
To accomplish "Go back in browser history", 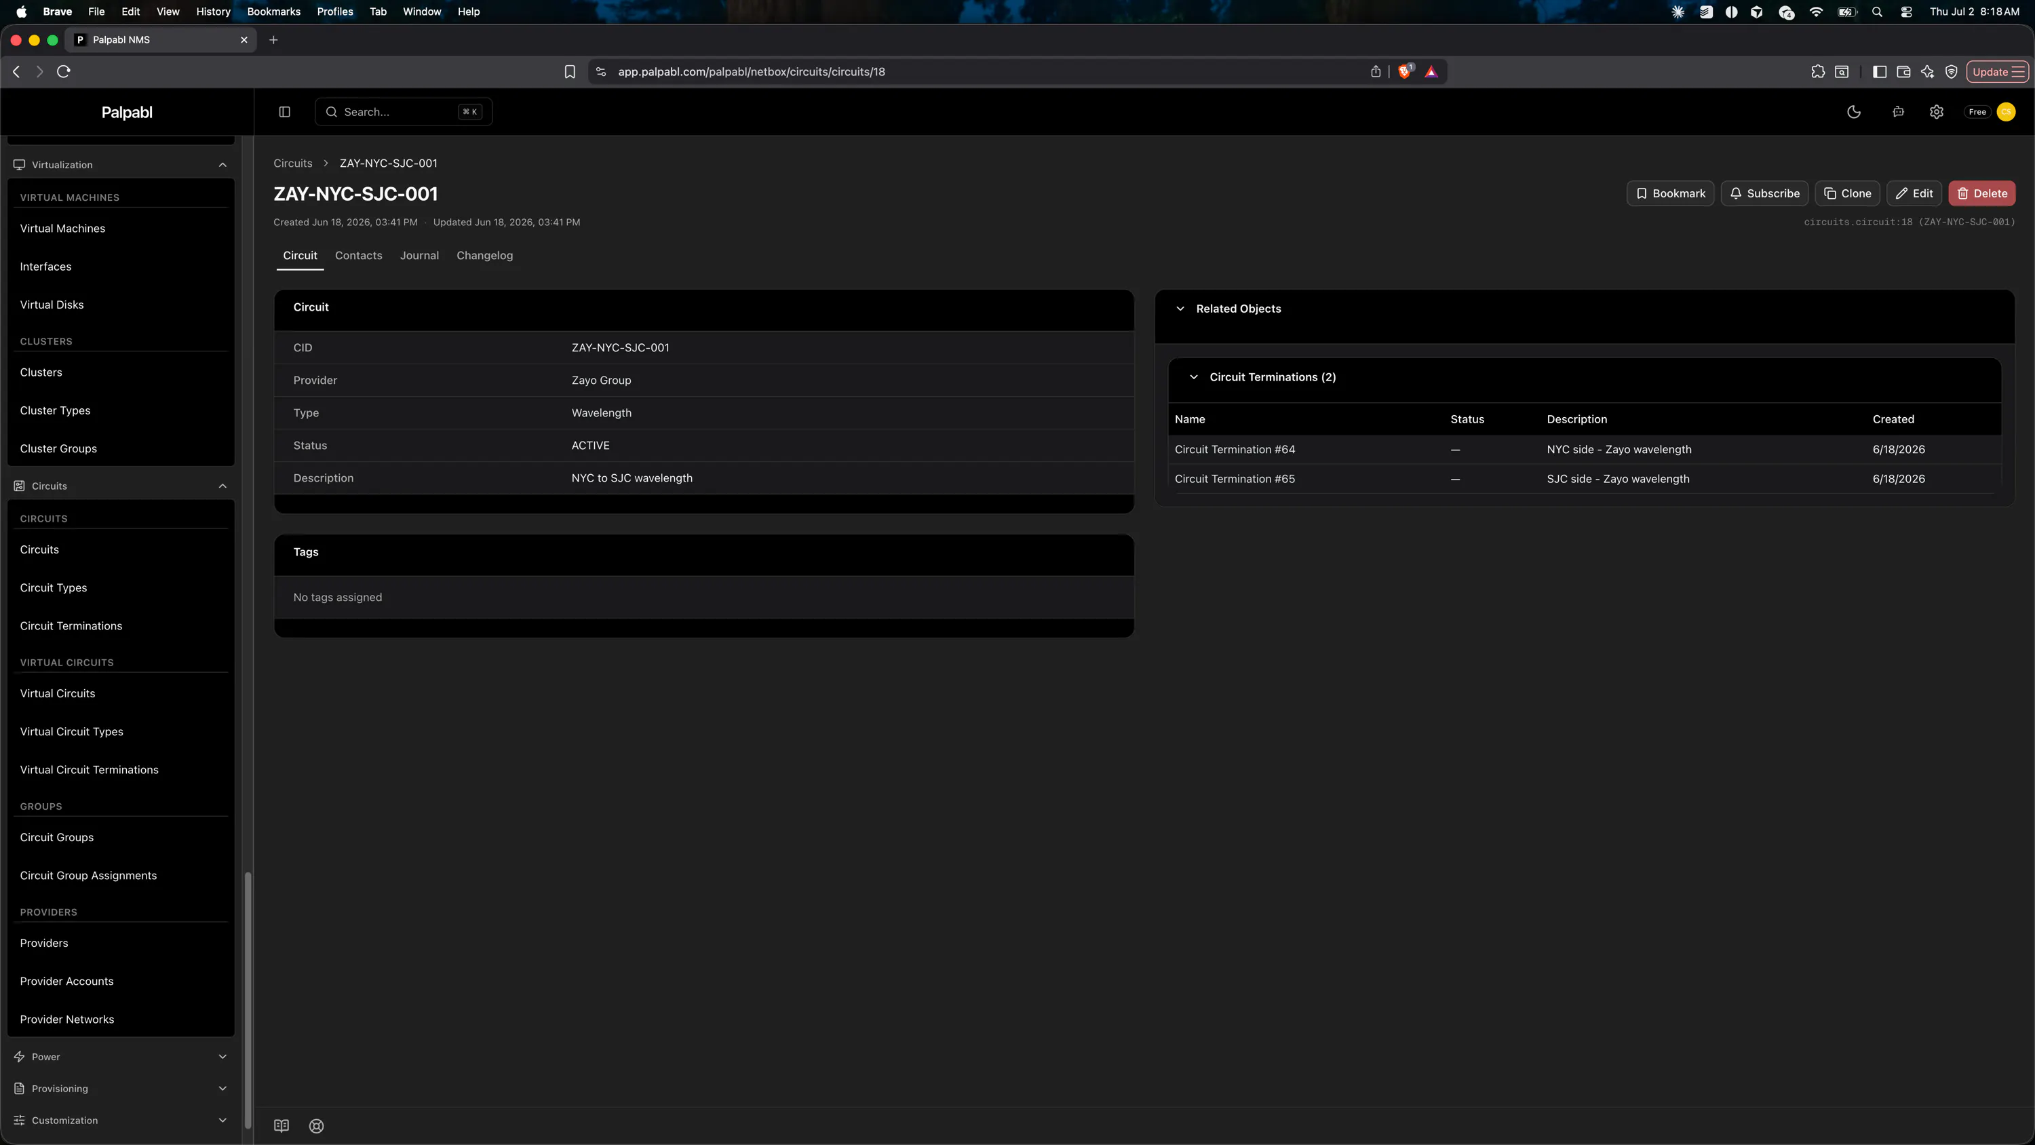I will click(16, 71).
